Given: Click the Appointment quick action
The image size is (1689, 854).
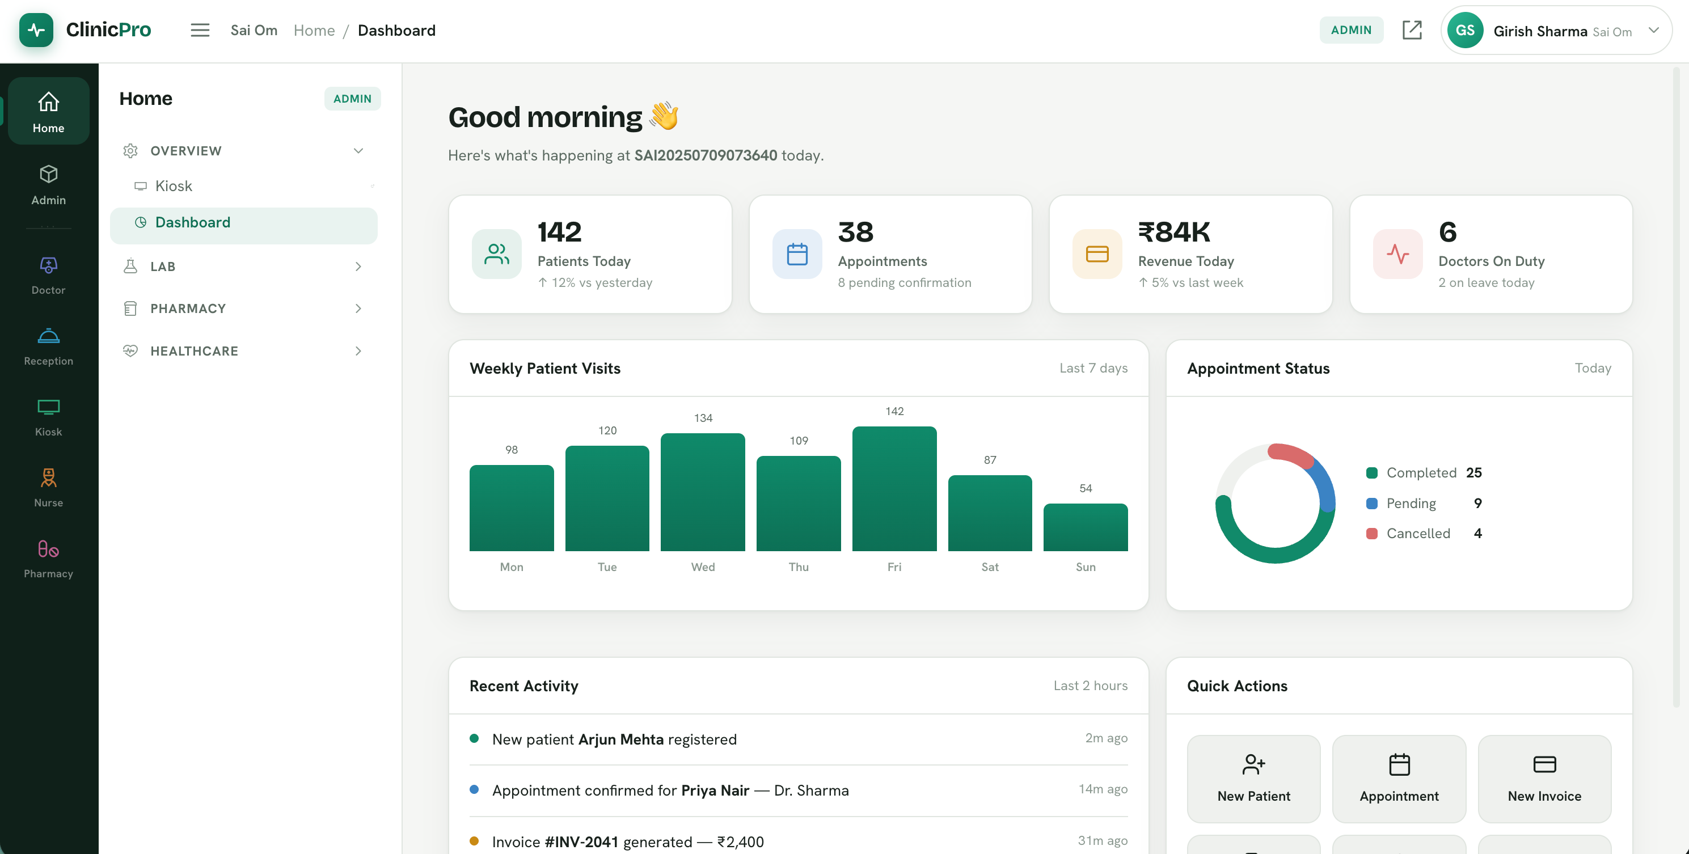Looking at the screenshot, I should (x=1399, y=778).
